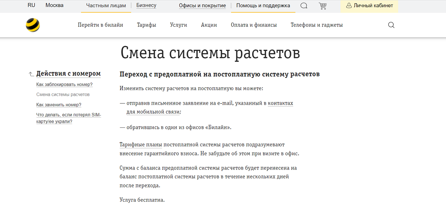
Task: Open the Тарифы menu
Action: pos(147,25)
